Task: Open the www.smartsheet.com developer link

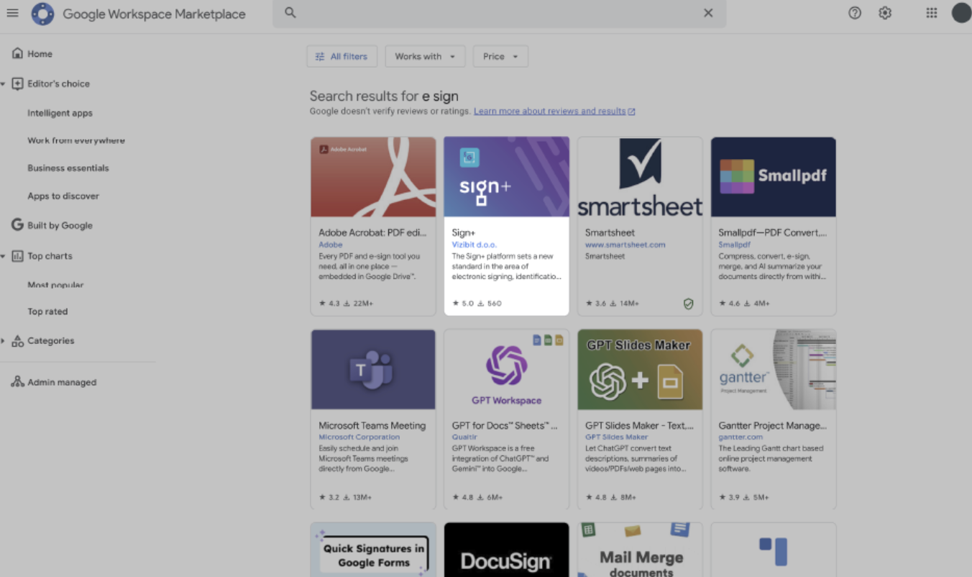Action: [x=625, y=245]
